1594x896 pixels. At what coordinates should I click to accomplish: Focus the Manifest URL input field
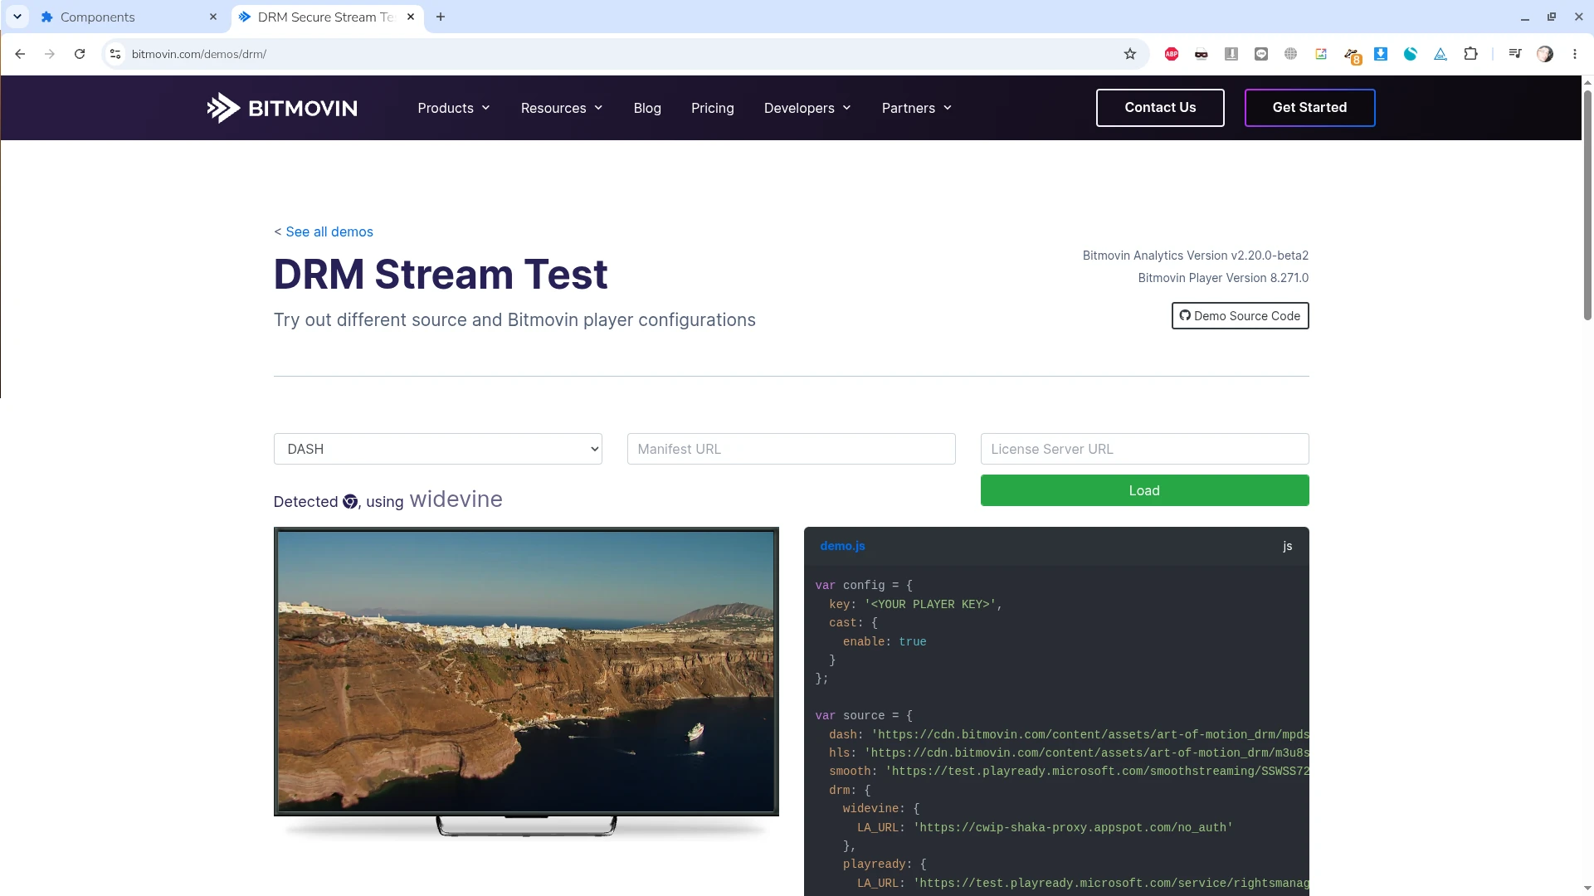coord(792,449)
